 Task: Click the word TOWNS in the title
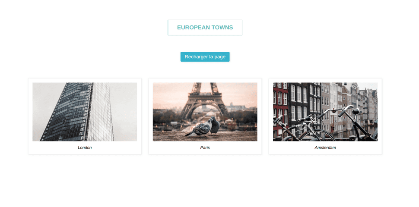point(222,28)
